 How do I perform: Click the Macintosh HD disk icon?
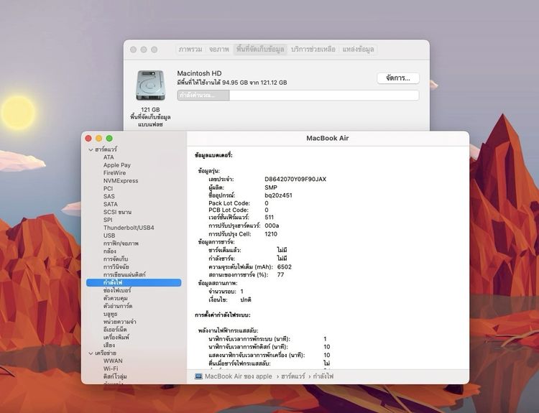(x=151, y=85)
